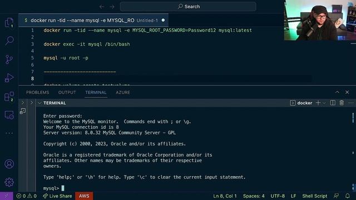The image size is (356, 200).
Task: Go forward in navigation history
Action: coord(112,7)
